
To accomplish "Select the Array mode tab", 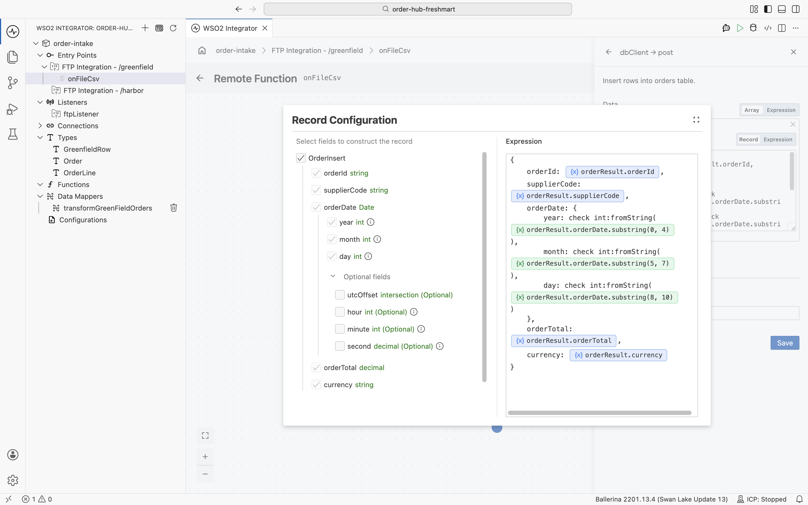I will 752,110.
